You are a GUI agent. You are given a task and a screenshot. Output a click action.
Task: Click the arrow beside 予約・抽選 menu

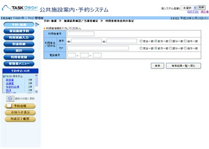pyautogui.click(x=37, y=24)
